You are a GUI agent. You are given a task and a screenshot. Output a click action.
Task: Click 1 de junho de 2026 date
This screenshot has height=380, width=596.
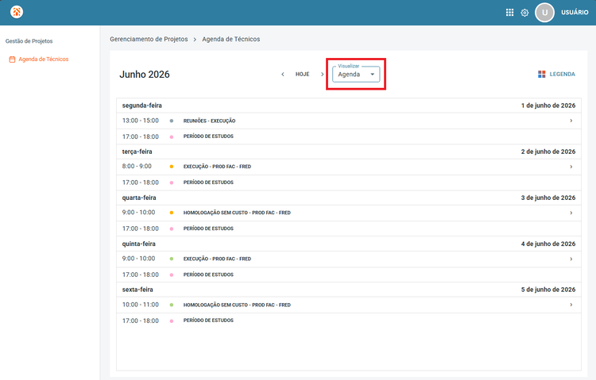[548, 106]
